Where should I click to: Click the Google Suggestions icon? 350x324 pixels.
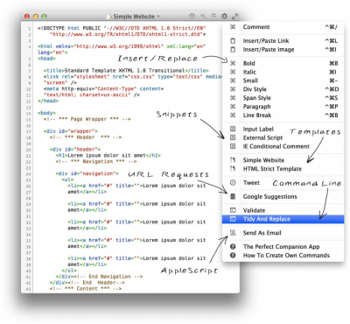(x=233, y=196)
